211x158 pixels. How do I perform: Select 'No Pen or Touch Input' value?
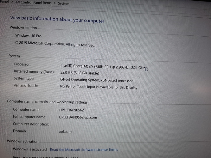(99, 87)
